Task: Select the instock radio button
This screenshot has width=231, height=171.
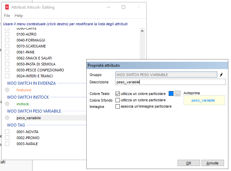Action: click(x=7, y=104)
